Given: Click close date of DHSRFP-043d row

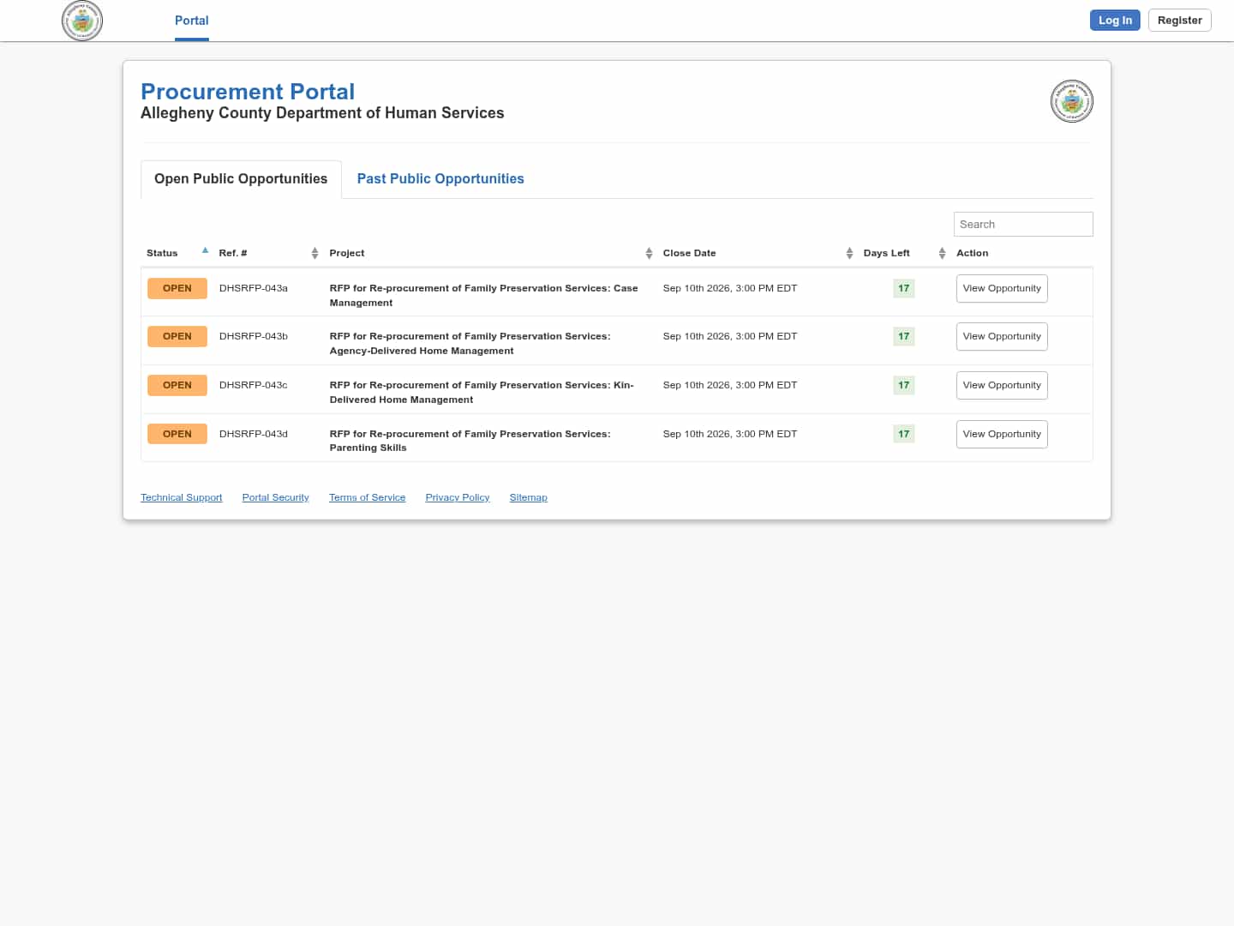Looking at the screenshot, I should tap(730, 434).
